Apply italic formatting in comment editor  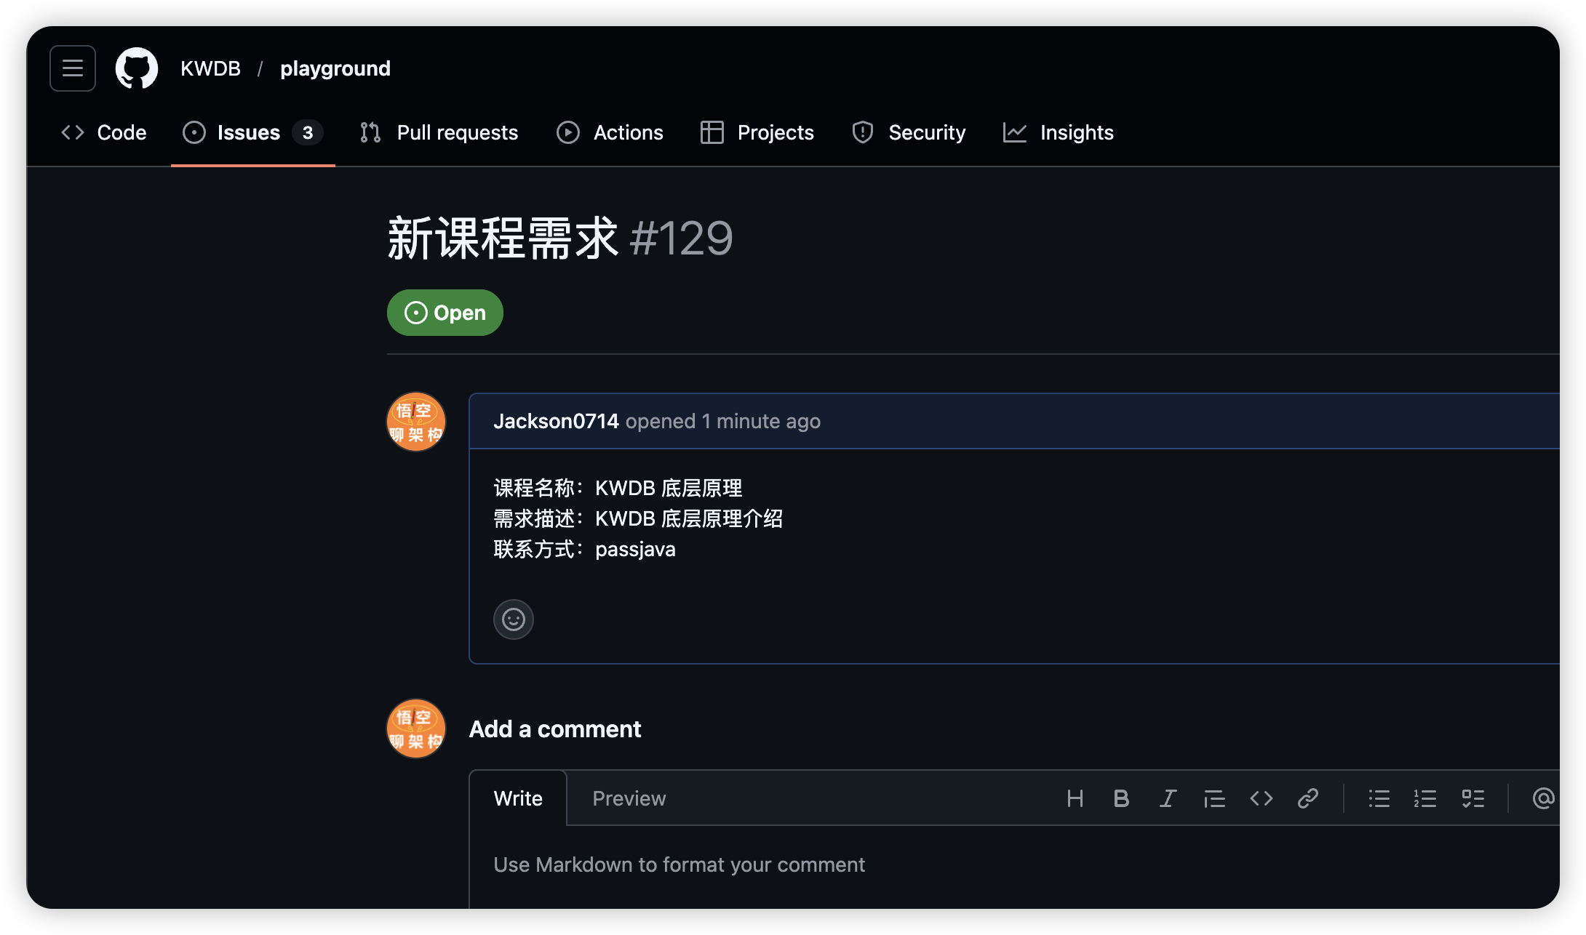[x=1168, y=798]
